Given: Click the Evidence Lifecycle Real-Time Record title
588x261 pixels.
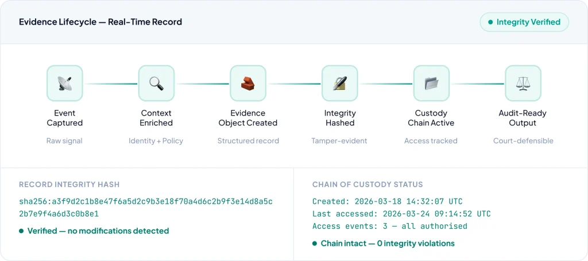Looking at the screenshot, I should [x=100, y=22].
